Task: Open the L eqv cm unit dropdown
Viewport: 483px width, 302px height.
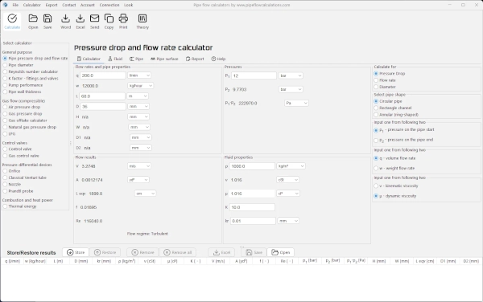Action: 146,194
